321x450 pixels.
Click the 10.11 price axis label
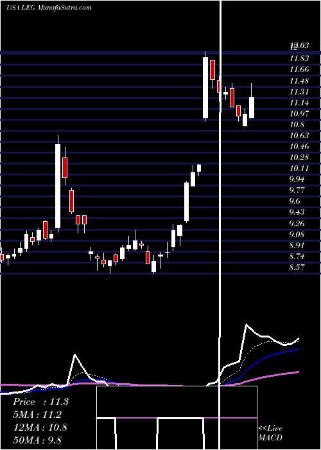(299, 168)
